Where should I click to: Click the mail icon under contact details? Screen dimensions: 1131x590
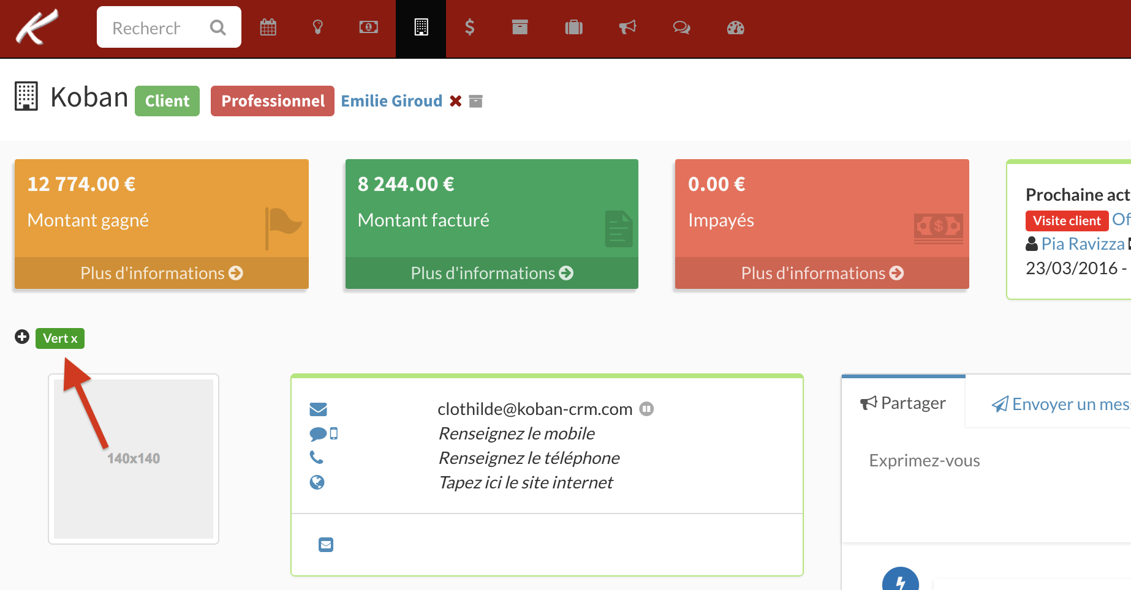click(x=326, y=545)
